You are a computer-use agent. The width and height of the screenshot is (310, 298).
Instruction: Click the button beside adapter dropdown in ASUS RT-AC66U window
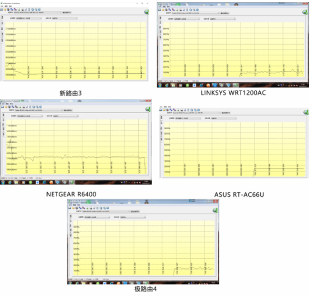(226, 113)
